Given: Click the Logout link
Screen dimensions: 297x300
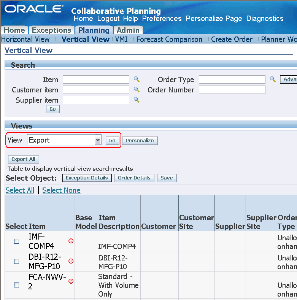Looking at the screenshot, I should point(108,19).
